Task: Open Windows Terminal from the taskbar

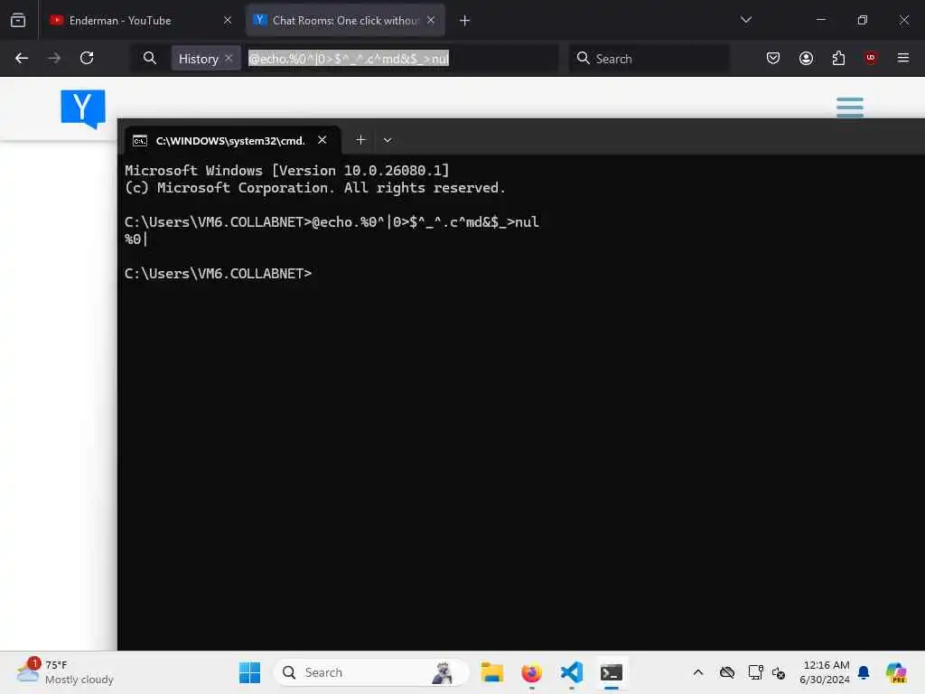Action: coord(612,672)
